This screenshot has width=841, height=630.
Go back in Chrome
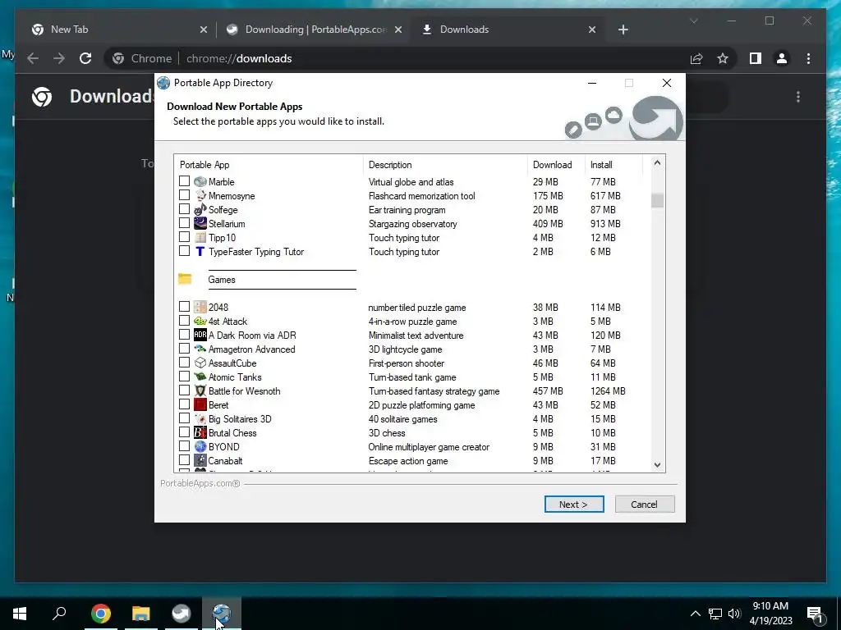tap(33, 58)
